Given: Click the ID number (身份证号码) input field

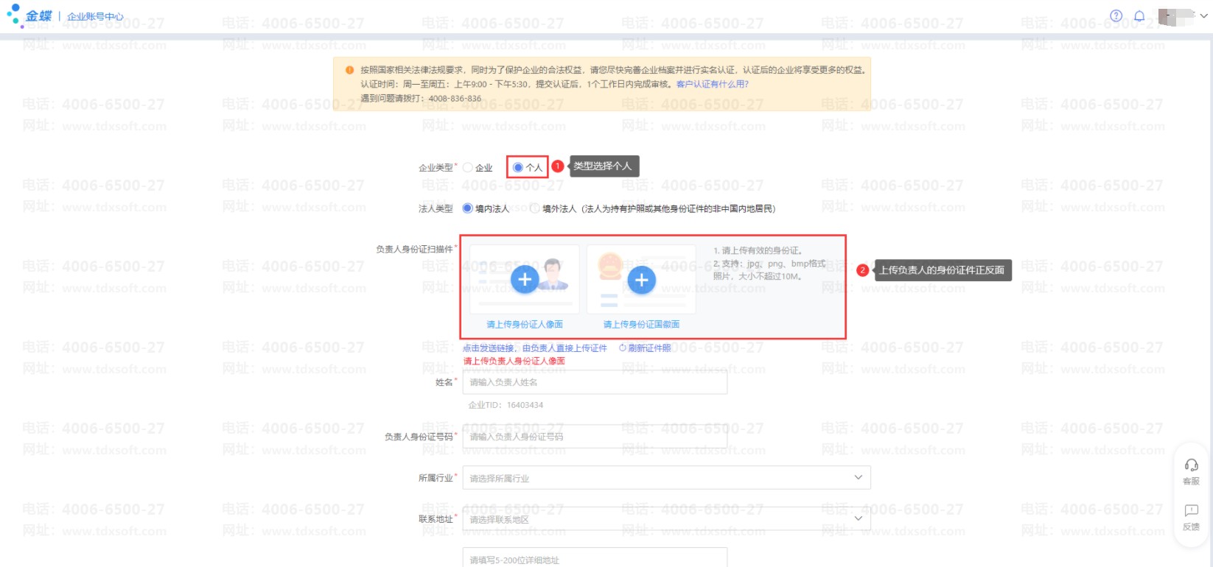Looking at the screenshot, I should (x=594, y=437).
